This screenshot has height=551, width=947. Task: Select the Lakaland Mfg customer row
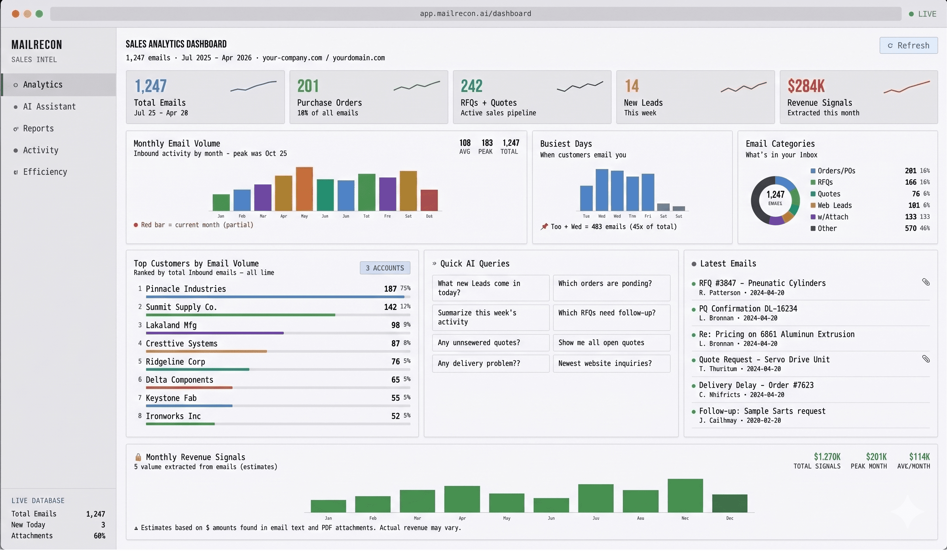(x=273, y=328)
